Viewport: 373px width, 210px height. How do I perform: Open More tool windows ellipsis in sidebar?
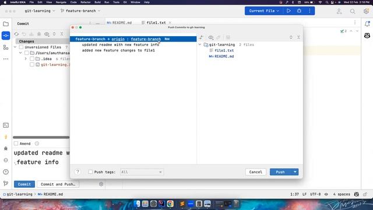tap(6, 59)
